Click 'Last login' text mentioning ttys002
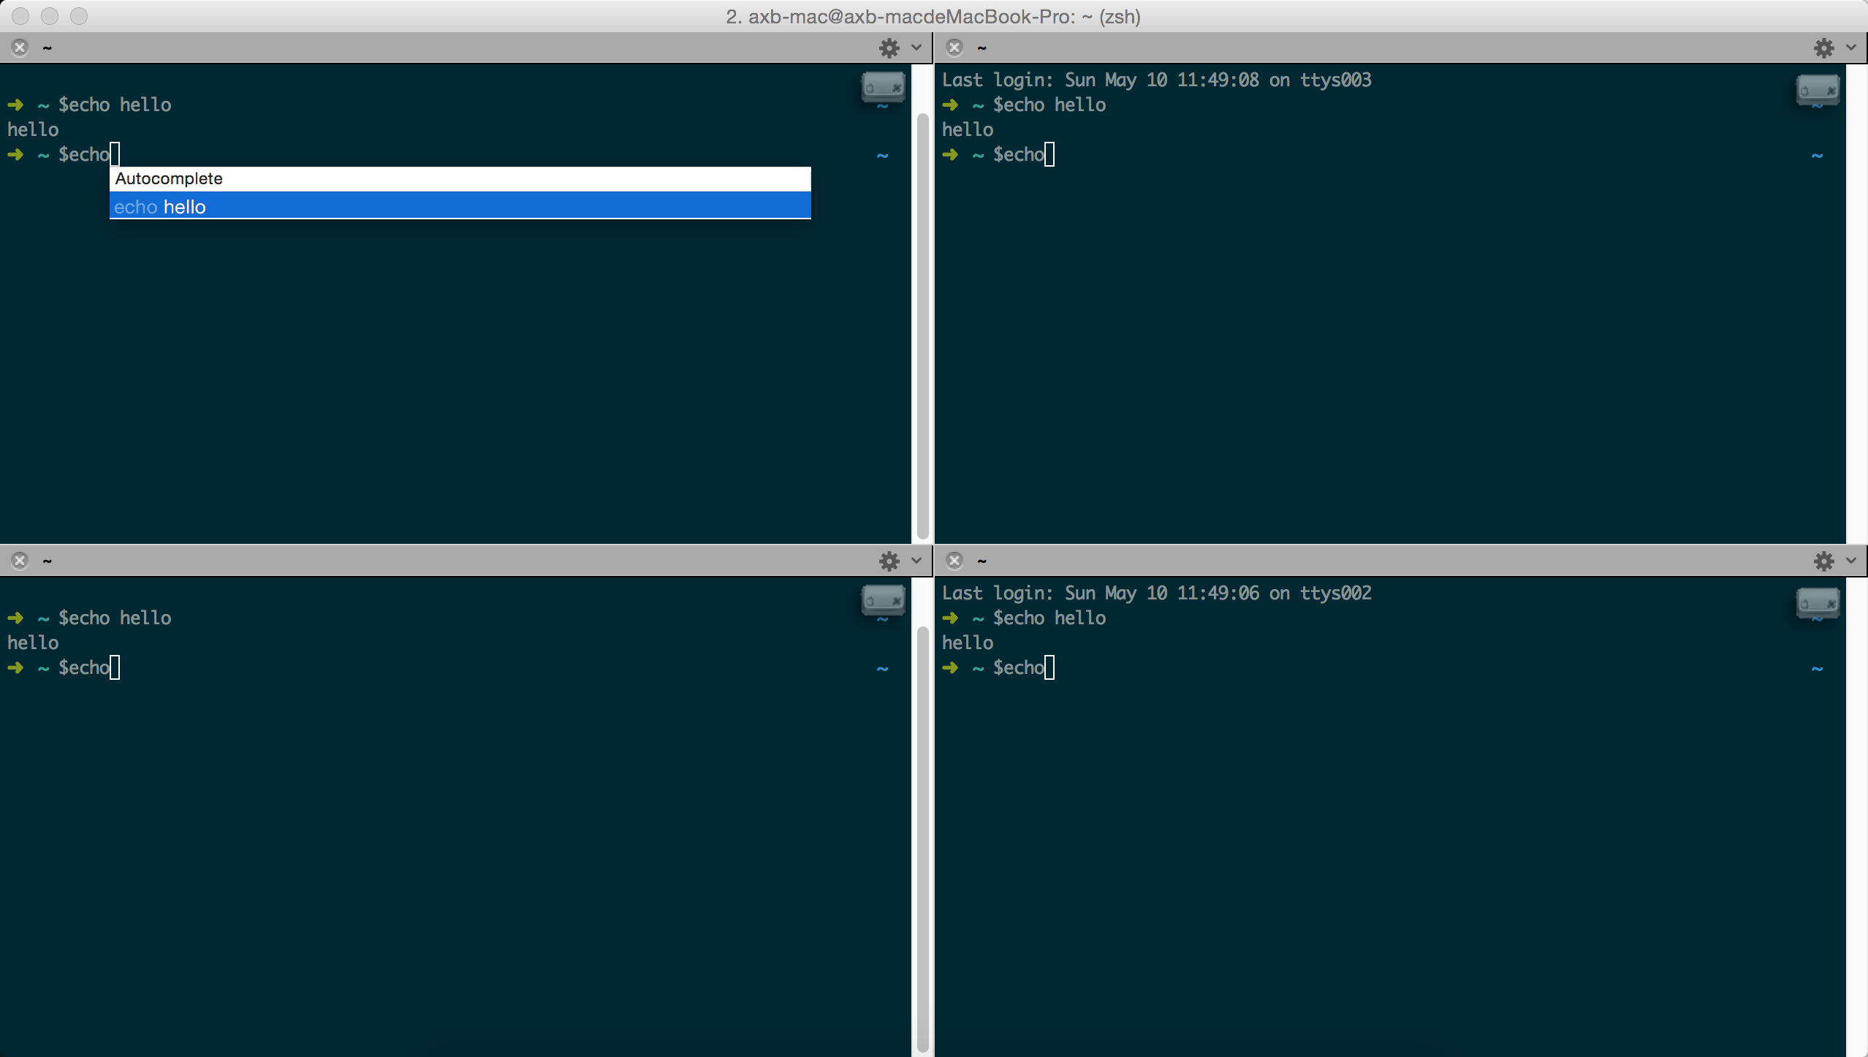The image size is (1868, 1057). (1156, 593)
